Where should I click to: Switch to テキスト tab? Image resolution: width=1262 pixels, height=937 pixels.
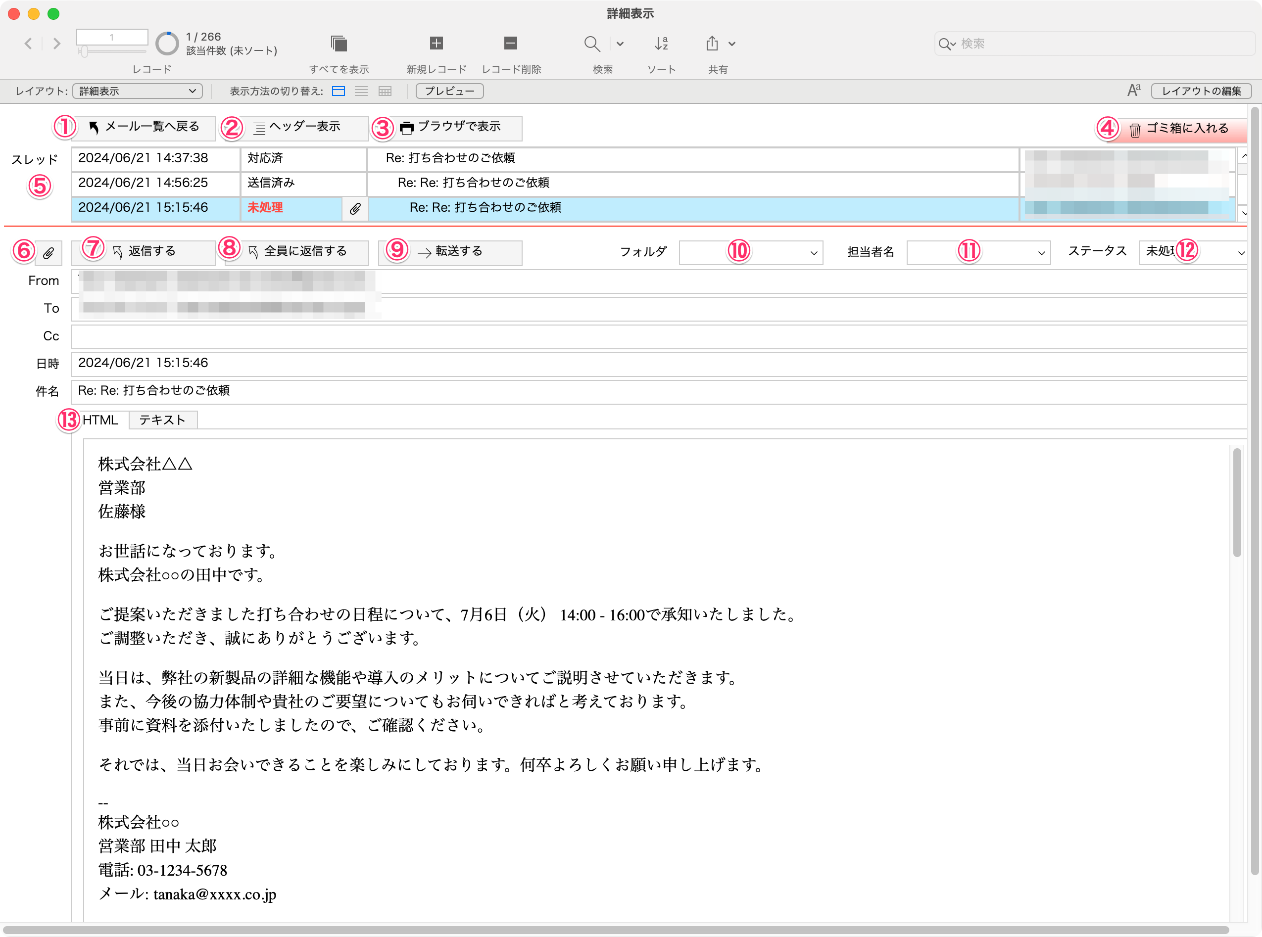[163, 421]
